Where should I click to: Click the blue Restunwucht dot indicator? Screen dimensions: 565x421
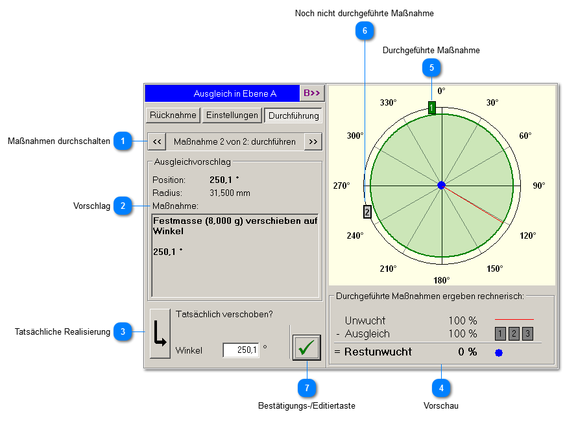point(498,353)
